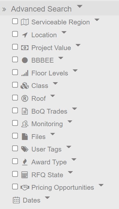Expand the Advanced Search dropdown arrow
This screenshot has height=209, width=119.
click(80, 6)
